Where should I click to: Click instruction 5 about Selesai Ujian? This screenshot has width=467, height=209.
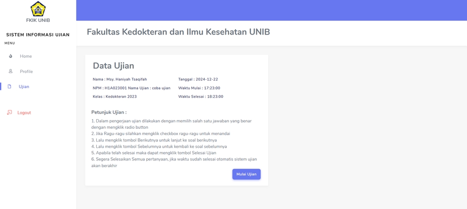(x=154, y=153)
